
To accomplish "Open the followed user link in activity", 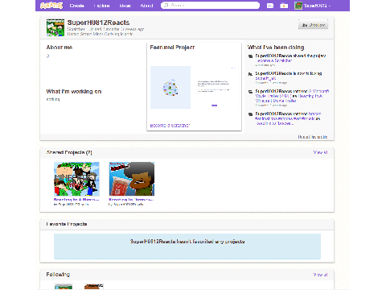I will (265, 78).
